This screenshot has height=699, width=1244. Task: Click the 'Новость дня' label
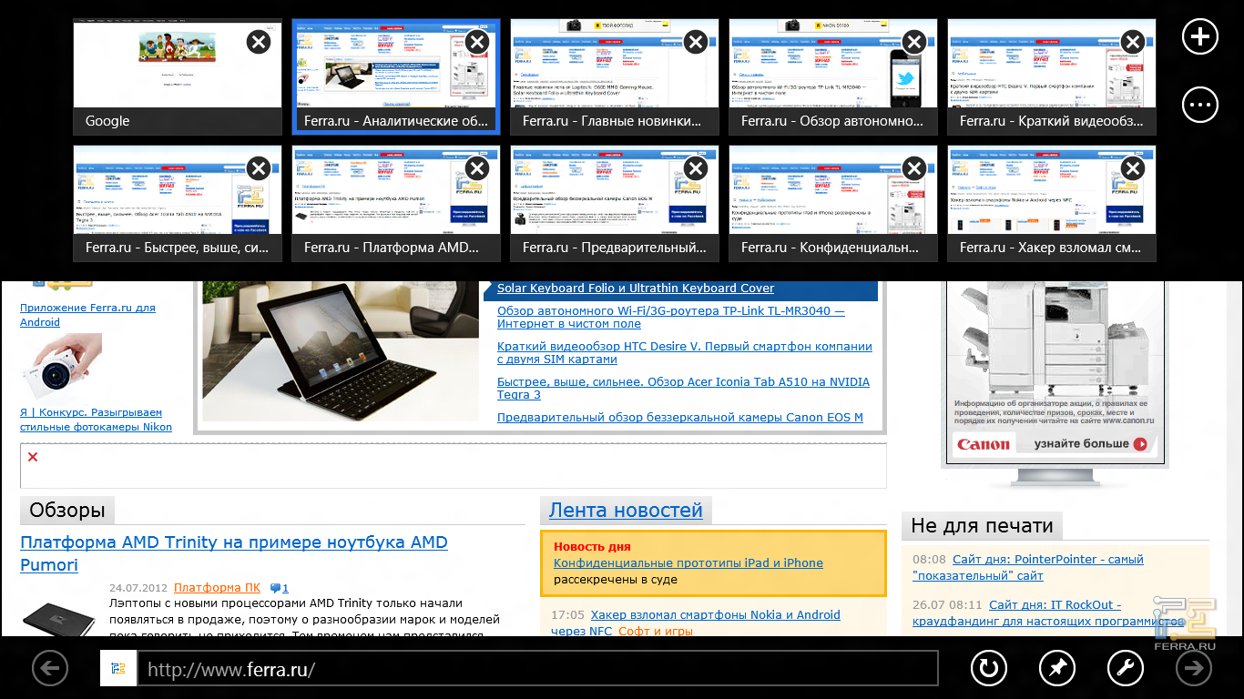pyautogui.click(x=592, y=547)
